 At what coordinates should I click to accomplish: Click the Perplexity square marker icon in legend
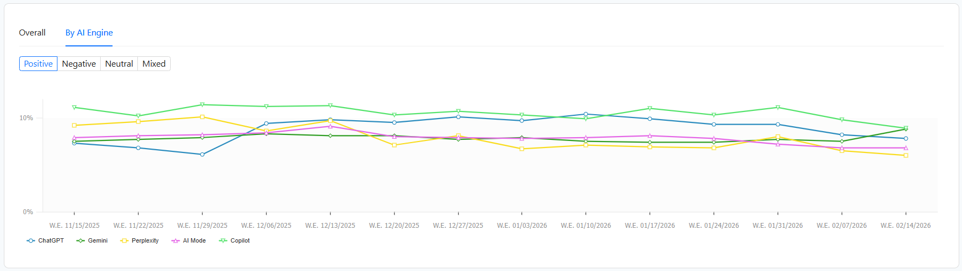point(124,241)
